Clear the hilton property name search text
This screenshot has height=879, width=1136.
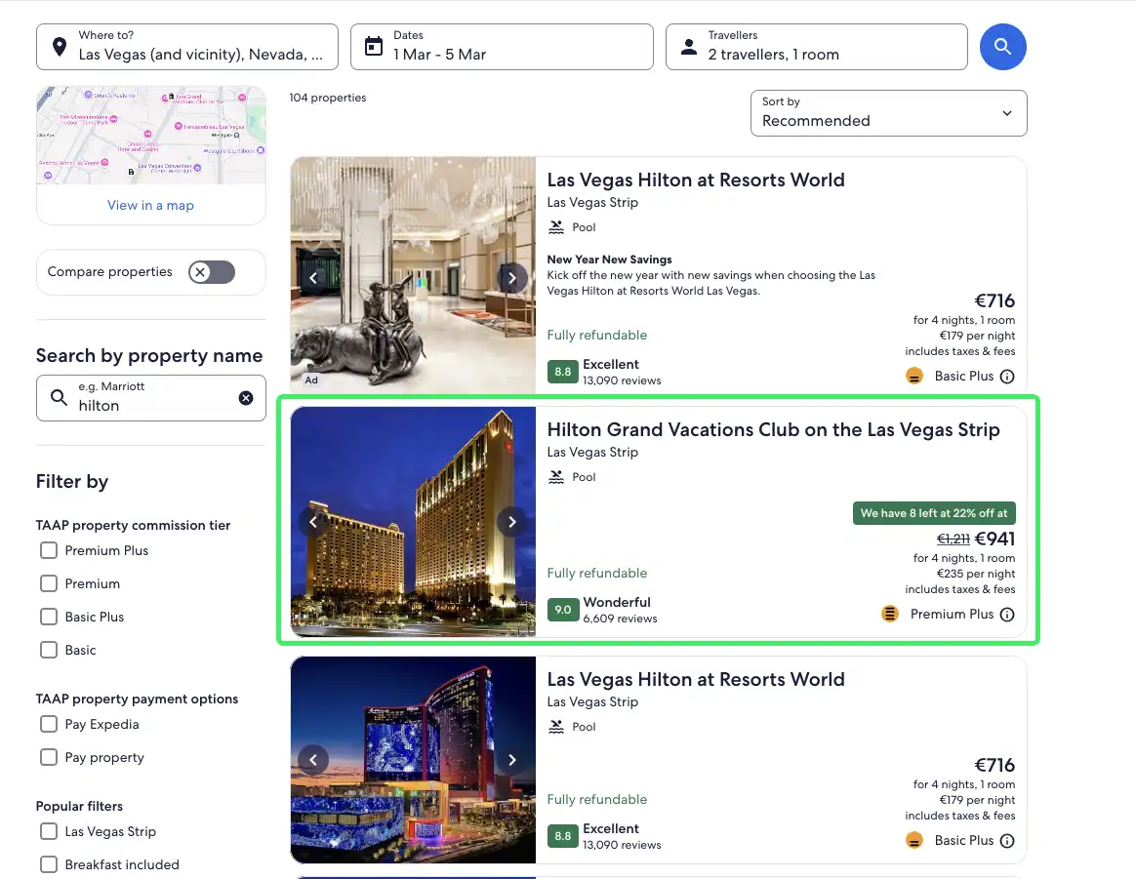[246, 397]
